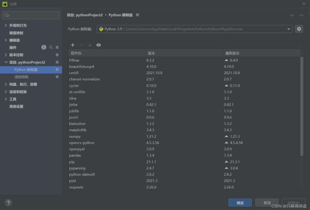Select the cycler package row
Screen dimensions: 310x210
pos(184,86)
